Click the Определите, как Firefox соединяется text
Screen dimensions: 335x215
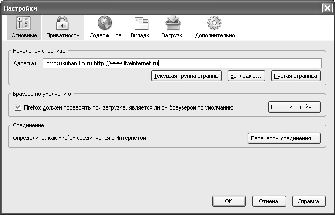pyautogui.click(x=79, y=138)
